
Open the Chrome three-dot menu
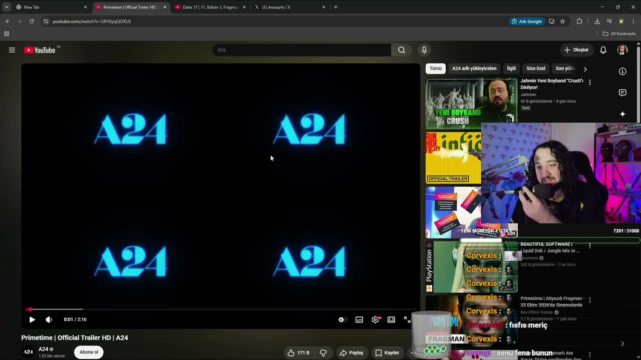(x=633, y=21)
